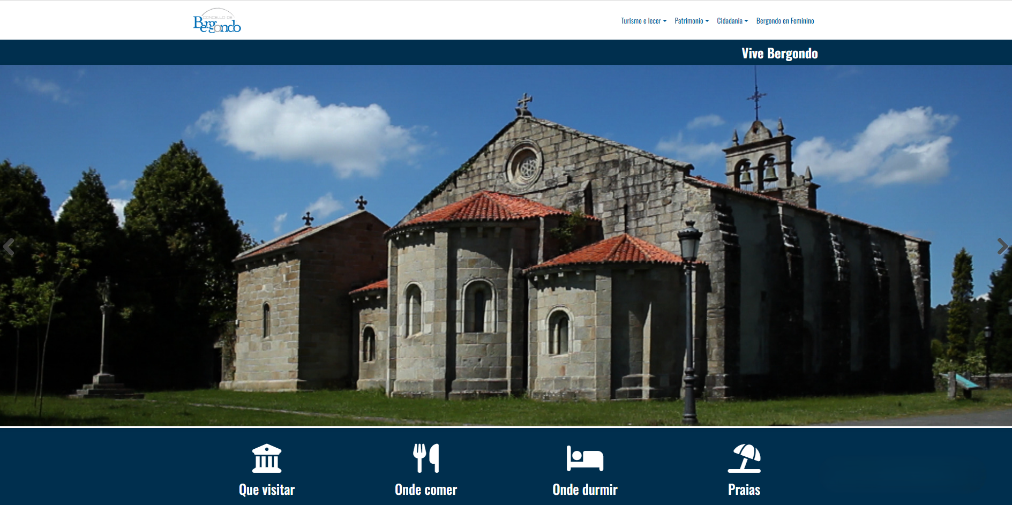Click the beach umbrella icon
This screenshot has height=505, width=1012.
click(x=744, y=458)
